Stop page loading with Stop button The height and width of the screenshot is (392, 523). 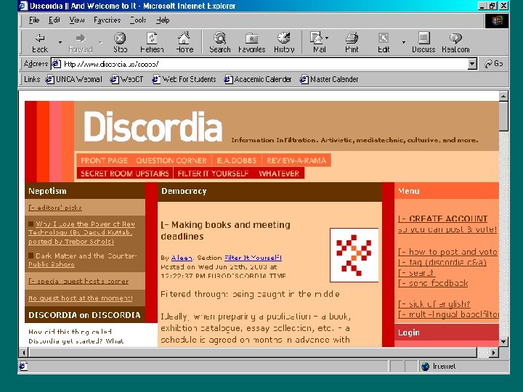pyautogui.click(x=120, y=43)
